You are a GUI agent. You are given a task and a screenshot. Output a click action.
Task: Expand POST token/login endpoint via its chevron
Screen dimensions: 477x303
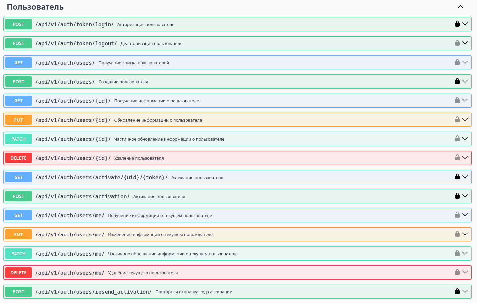[465, 24]
